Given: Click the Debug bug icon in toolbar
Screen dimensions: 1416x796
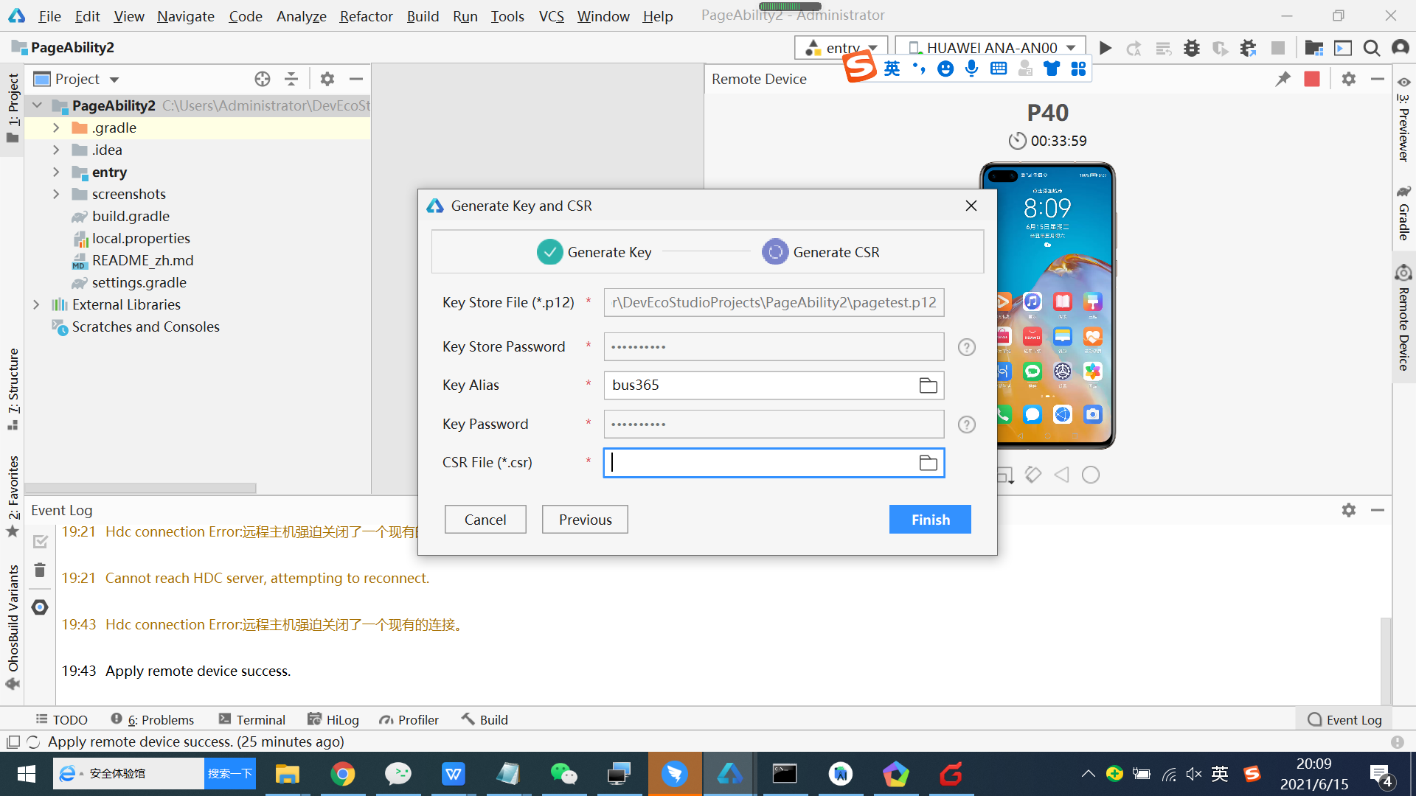Looking at the screenshot, I should (1191, 48).
